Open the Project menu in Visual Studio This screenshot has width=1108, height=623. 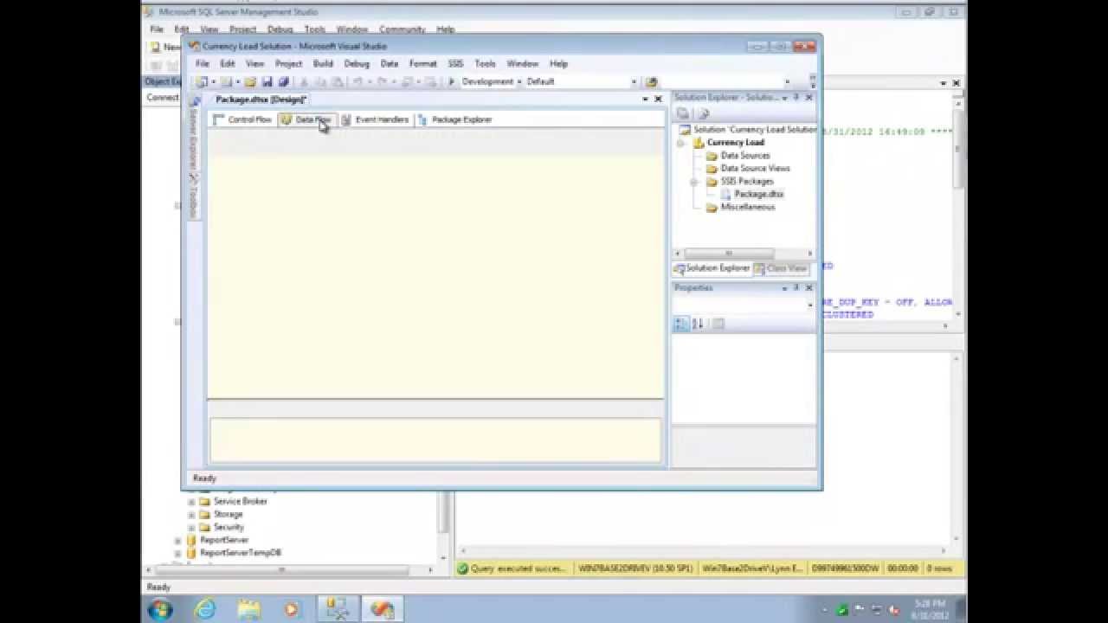[288, 64]
